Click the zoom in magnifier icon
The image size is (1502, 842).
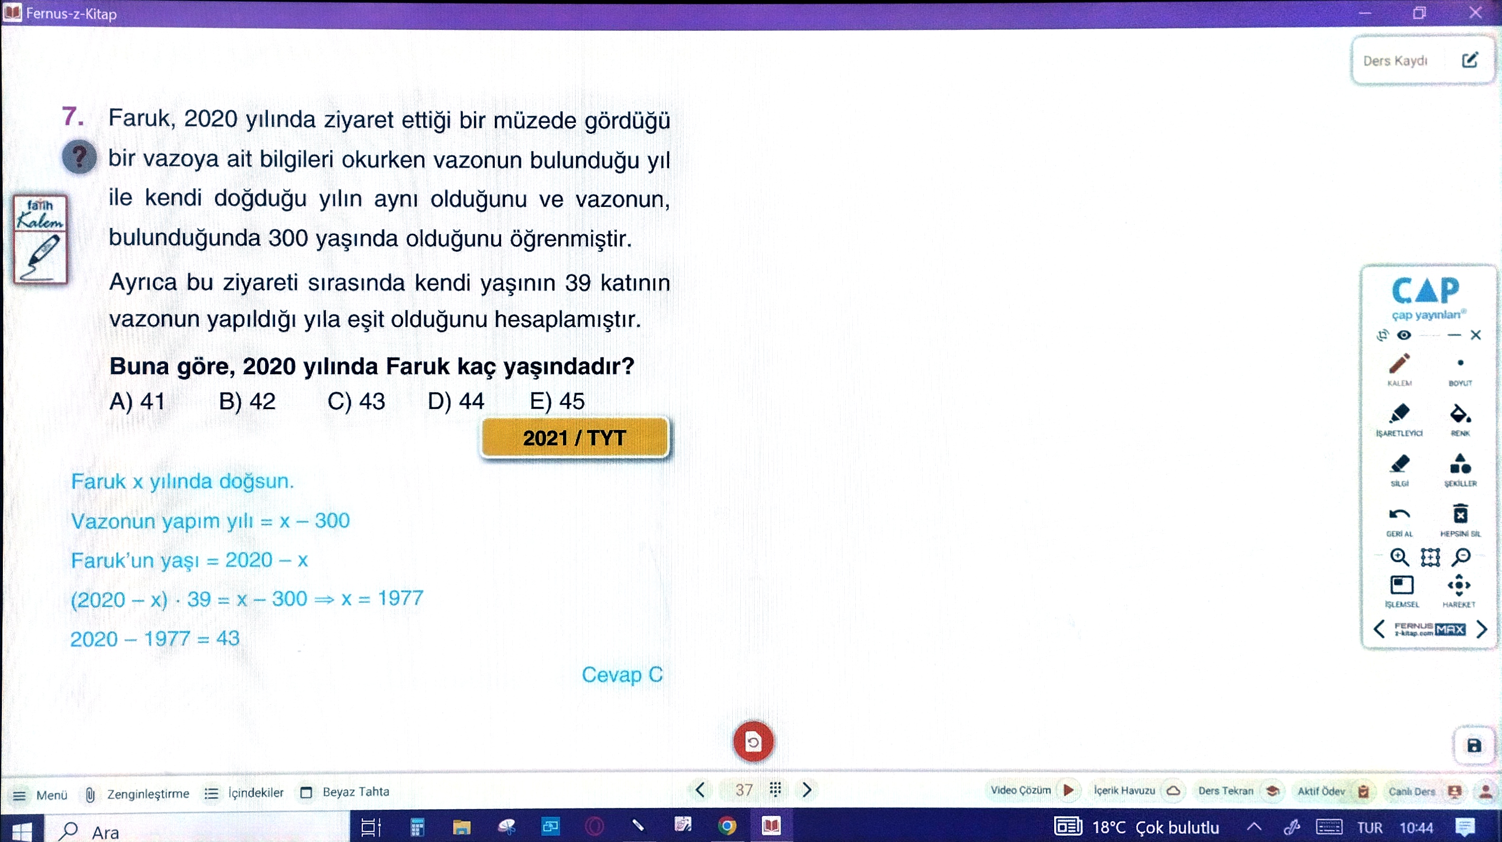(x=1399, y=558)
